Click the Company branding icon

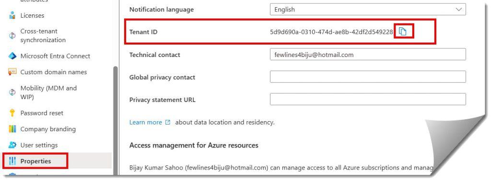click(x=12, y=129)
